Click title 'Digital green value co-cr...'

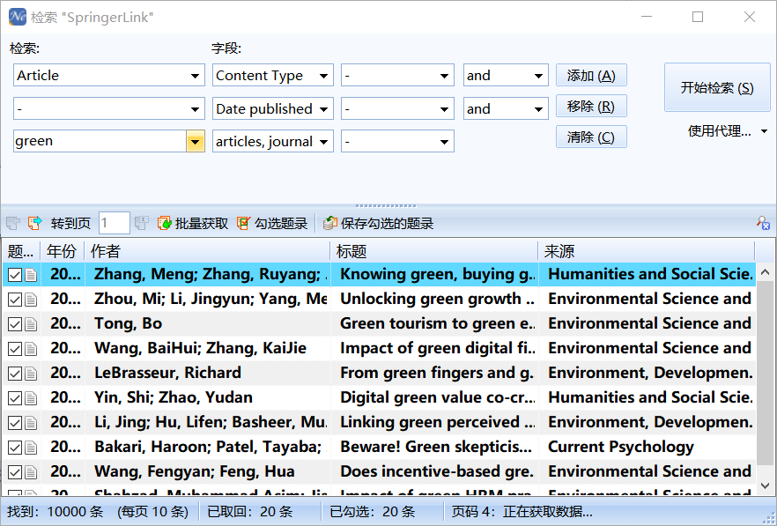tap(438, 397)
